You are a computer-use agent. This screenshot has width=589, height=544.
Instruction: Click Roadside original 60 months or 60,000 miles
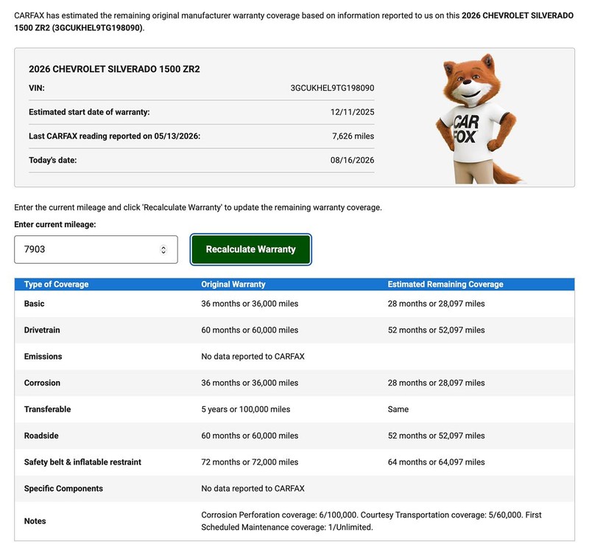point(250,436)
